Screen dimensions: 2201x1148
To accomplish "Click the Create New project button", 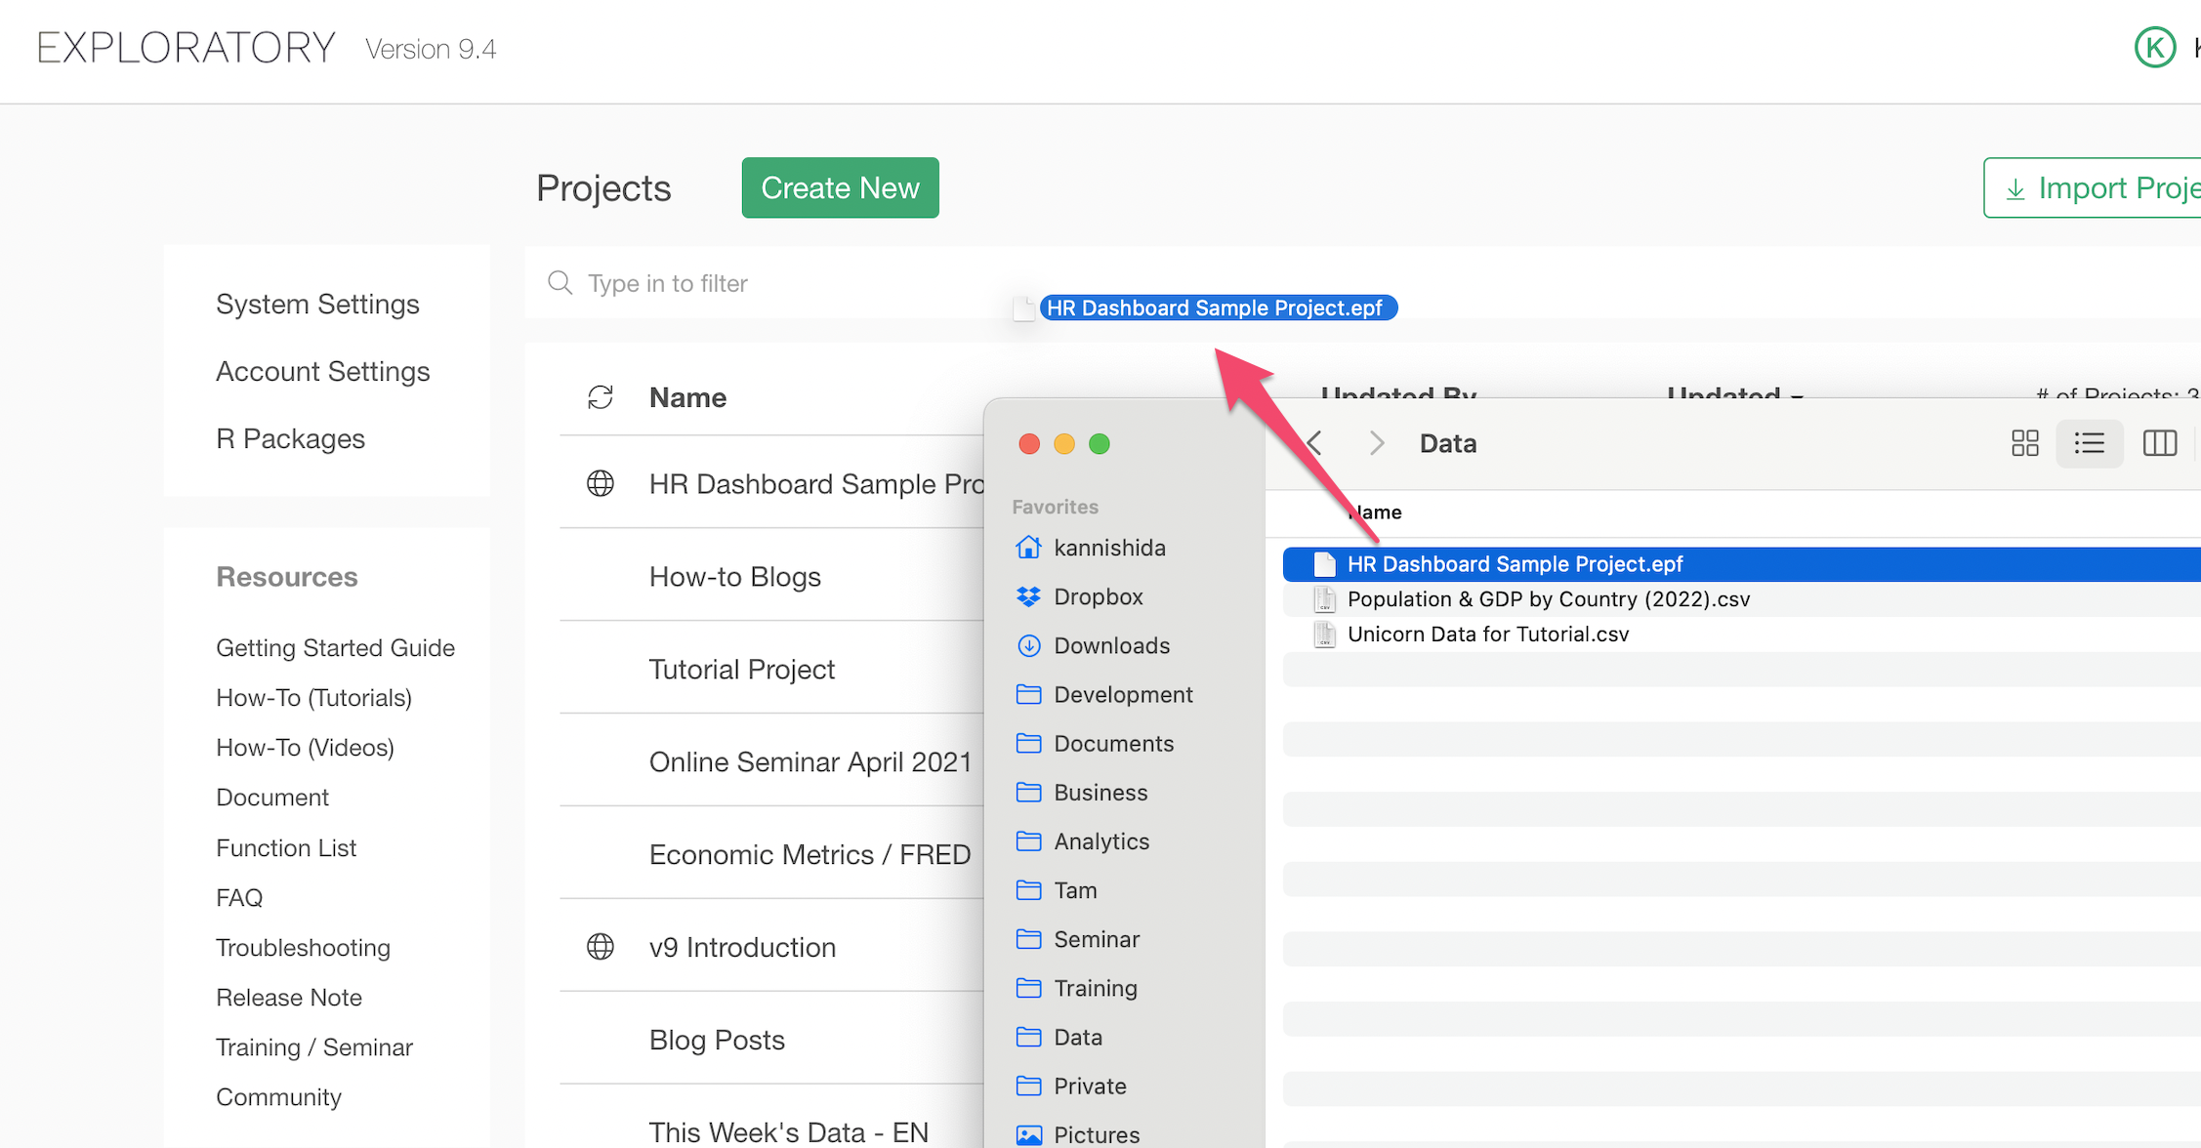I will (840, 187).
